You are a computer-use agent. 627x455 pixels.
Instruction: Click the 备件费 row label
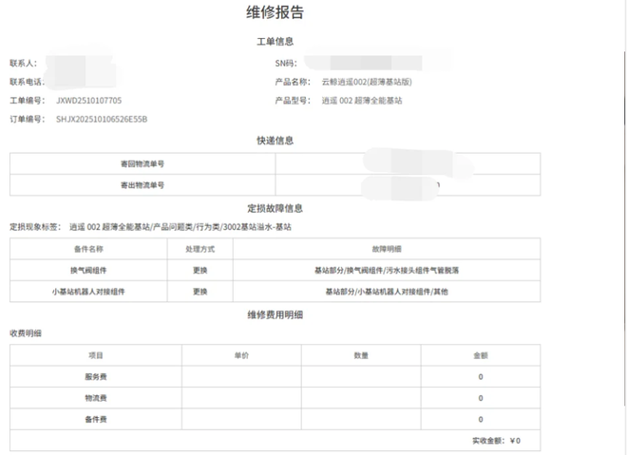(96, 419)
